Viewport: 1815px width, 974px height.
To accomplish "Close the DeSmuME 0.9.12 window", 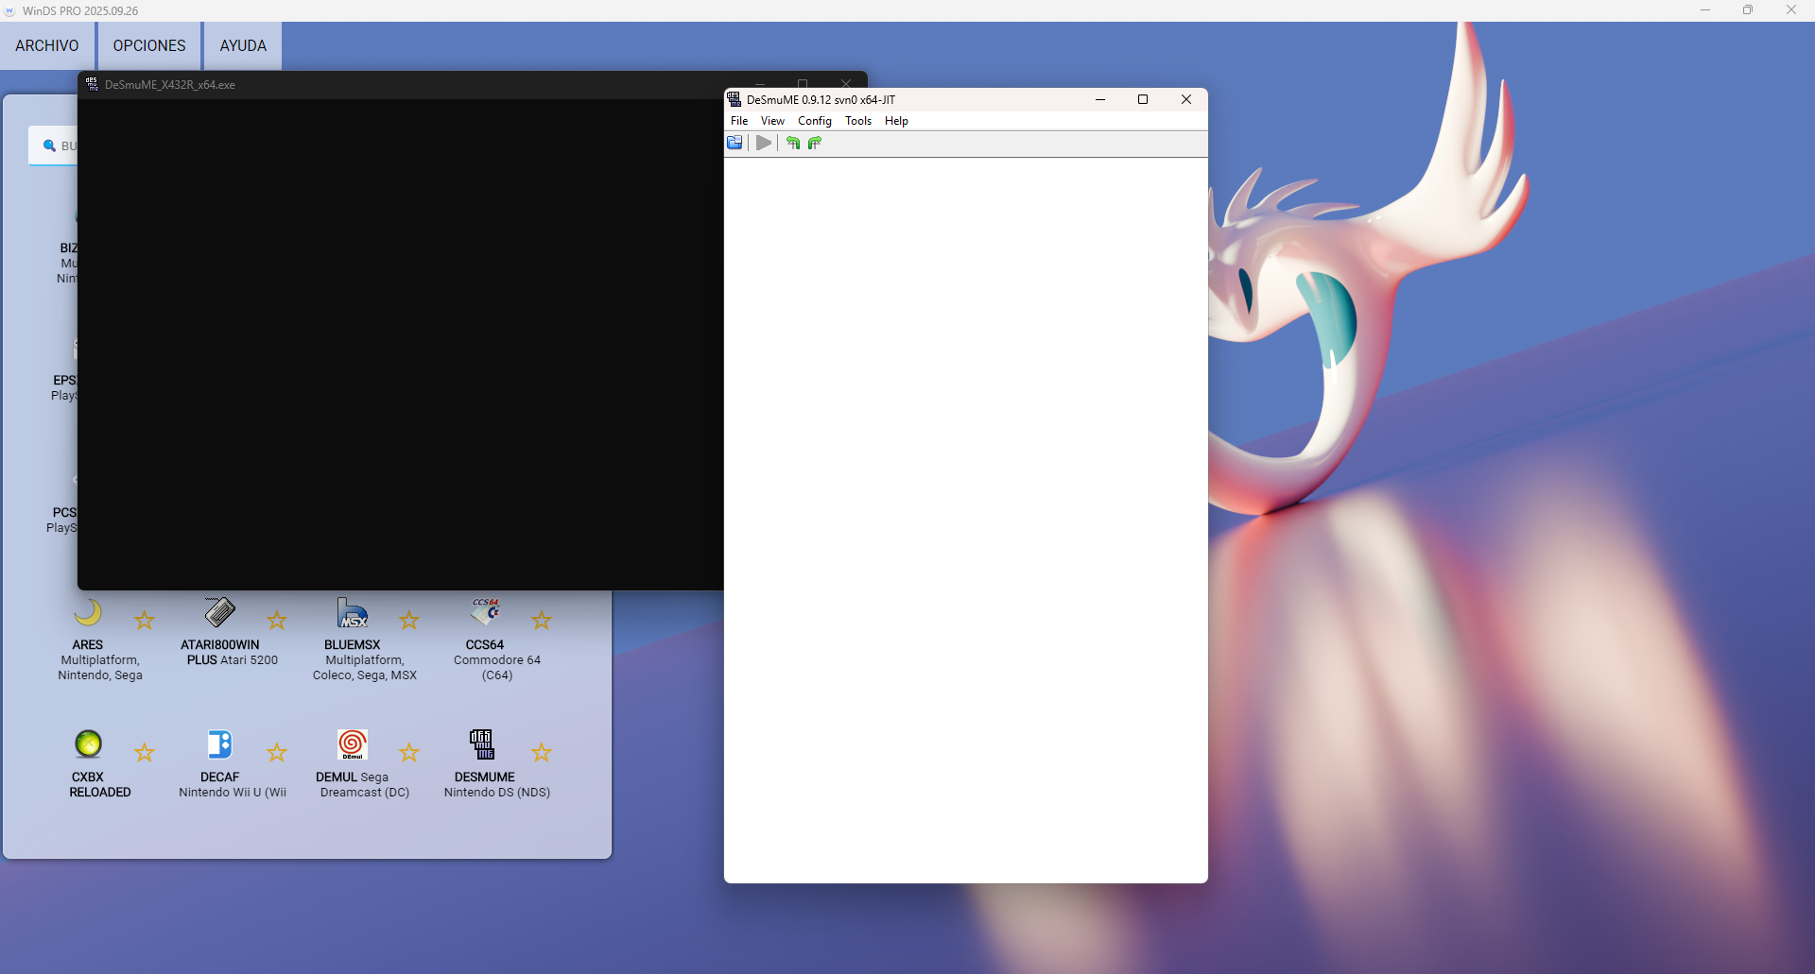I will point(1186,99).
